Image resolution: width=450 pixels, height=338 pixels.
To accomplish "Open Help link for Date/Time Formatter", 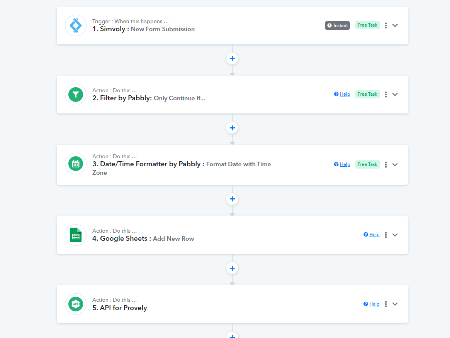I will point(342,164).
